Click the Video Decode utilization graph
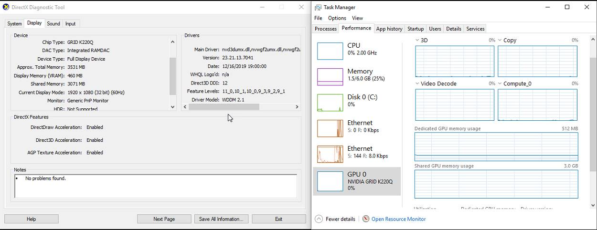This screenshot has height=230, width=597. click(455, 105)
